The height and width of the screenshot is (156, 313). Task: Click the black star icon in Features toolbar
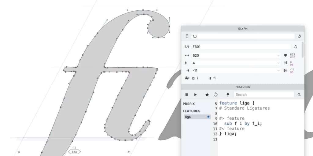[x=207, y=95]
